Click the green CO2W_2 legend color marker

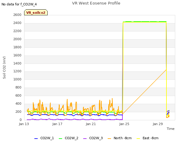point(60,139)
